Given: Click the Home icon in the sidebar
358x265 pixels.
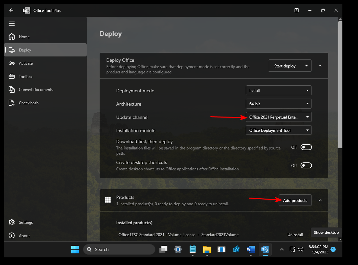Looking at the screenshot, I should [x=12, y=37].
